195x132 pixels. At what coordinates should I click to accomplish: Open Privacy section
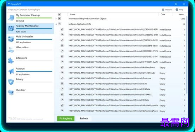(x=30, y=82)
